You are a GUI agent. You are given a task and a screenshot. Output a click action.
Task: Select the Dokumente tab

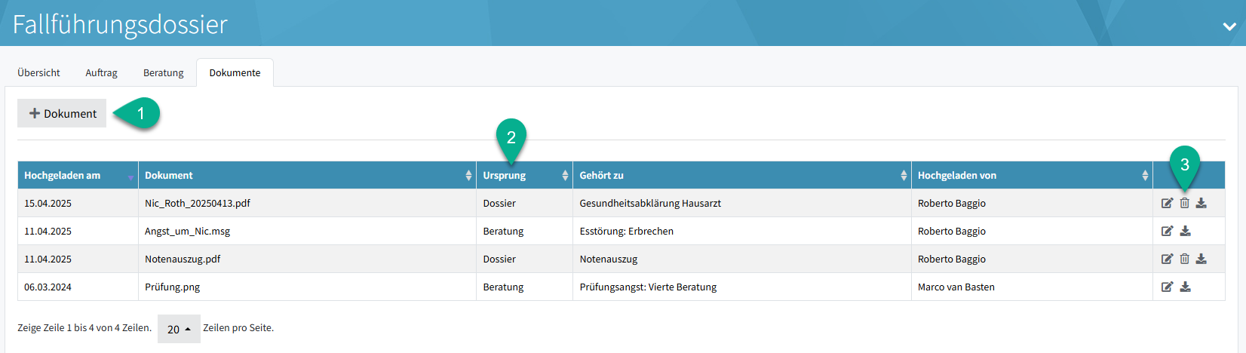click(x=235, y=72)
